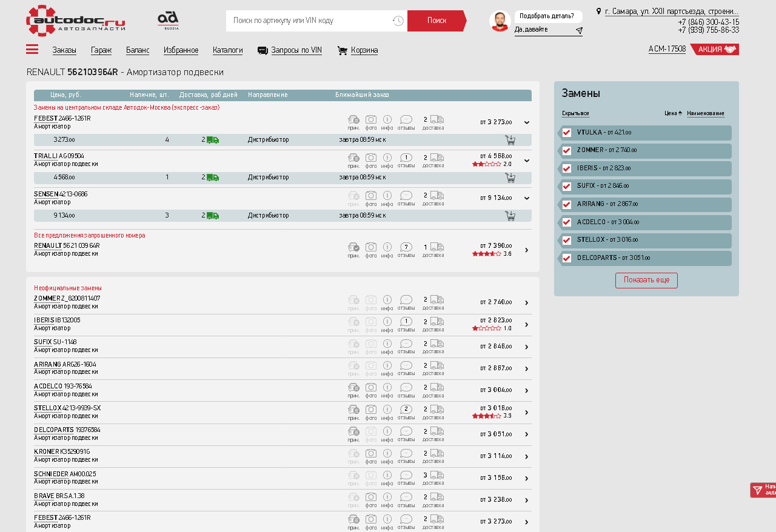The width and height of the screenshot is (776, 532).
Task: Click the red Поиск button
Action: coord(436,21)
